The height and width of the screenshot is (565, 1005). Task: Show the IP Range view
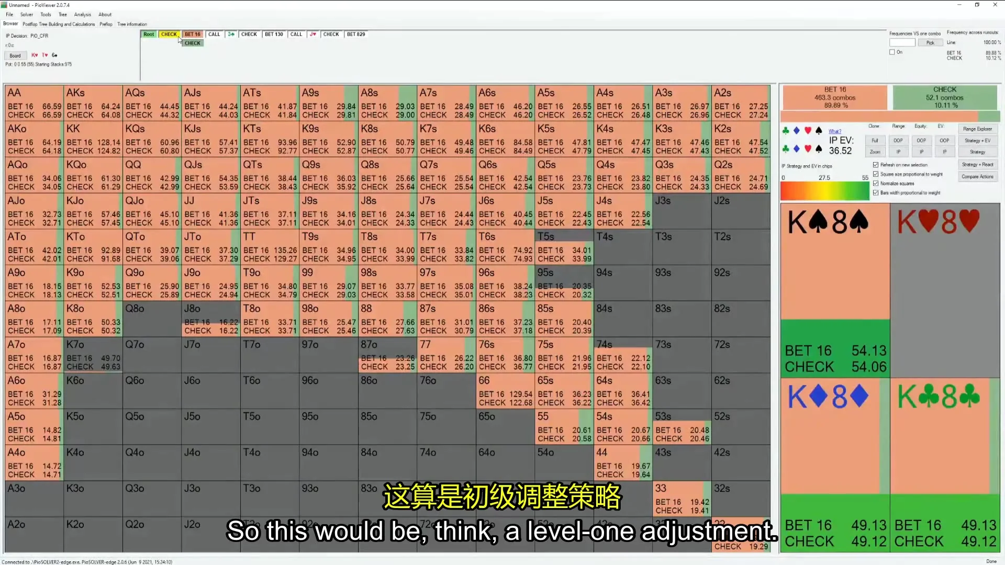pos(898,152)
